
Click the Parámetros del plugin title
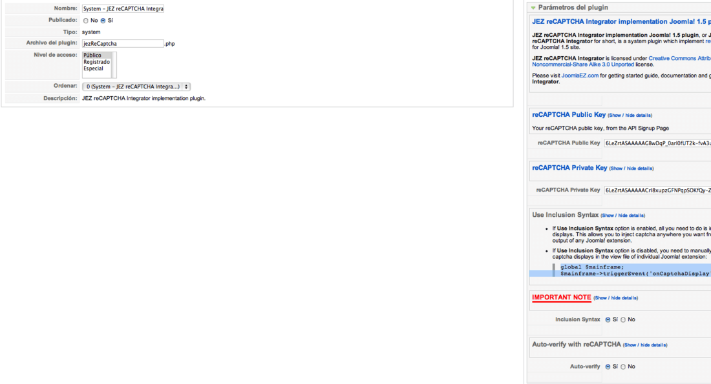coord(573,8)
